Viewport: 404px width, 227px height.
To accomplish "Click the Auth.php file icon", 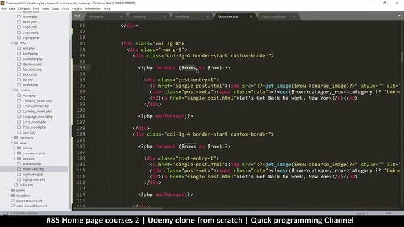I will click(x=19, y=95).
